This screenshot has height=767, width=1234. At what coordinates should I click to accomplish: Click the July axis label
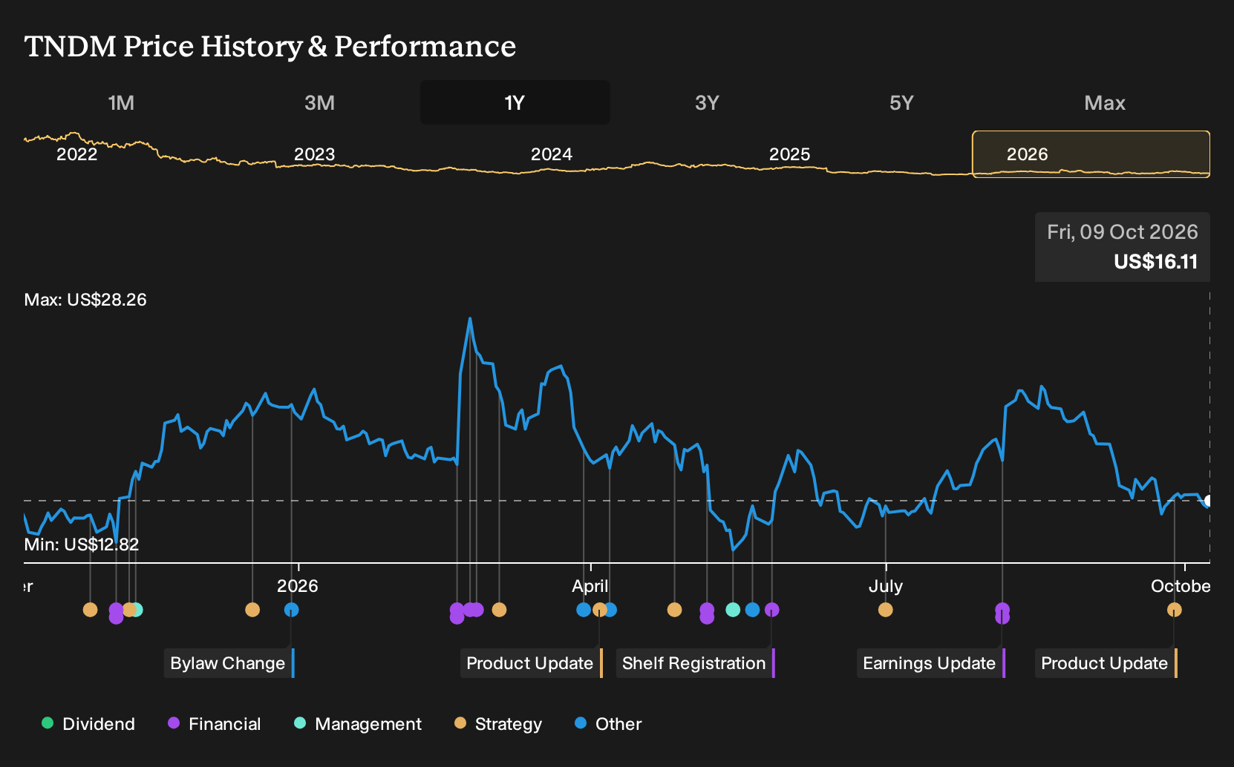click(x=886, y=586)
